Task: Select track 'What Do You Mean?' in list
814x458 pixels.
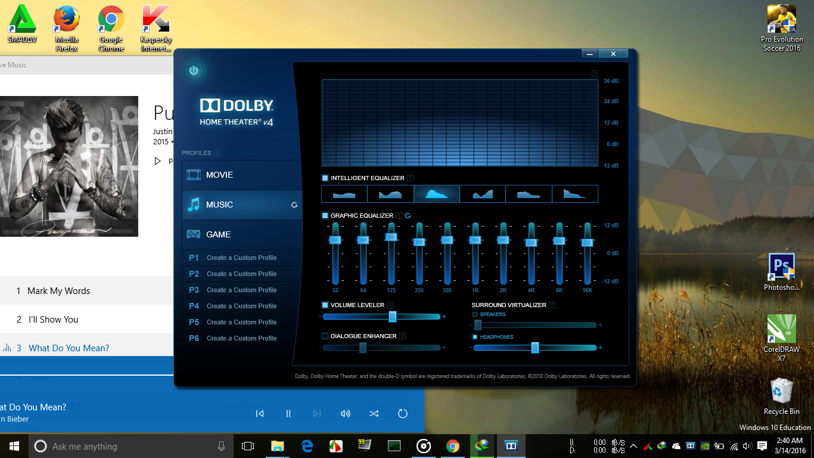Action: tap(87, 348)
